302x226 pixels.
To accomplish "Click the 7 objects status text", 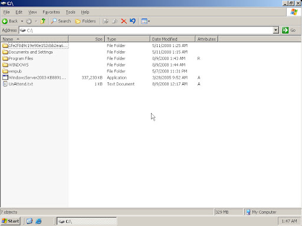I will pos(9,212).
